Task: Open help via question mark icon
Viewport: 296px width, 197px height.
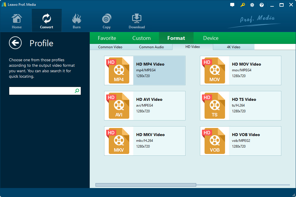Action: click(x=261, y=5)
